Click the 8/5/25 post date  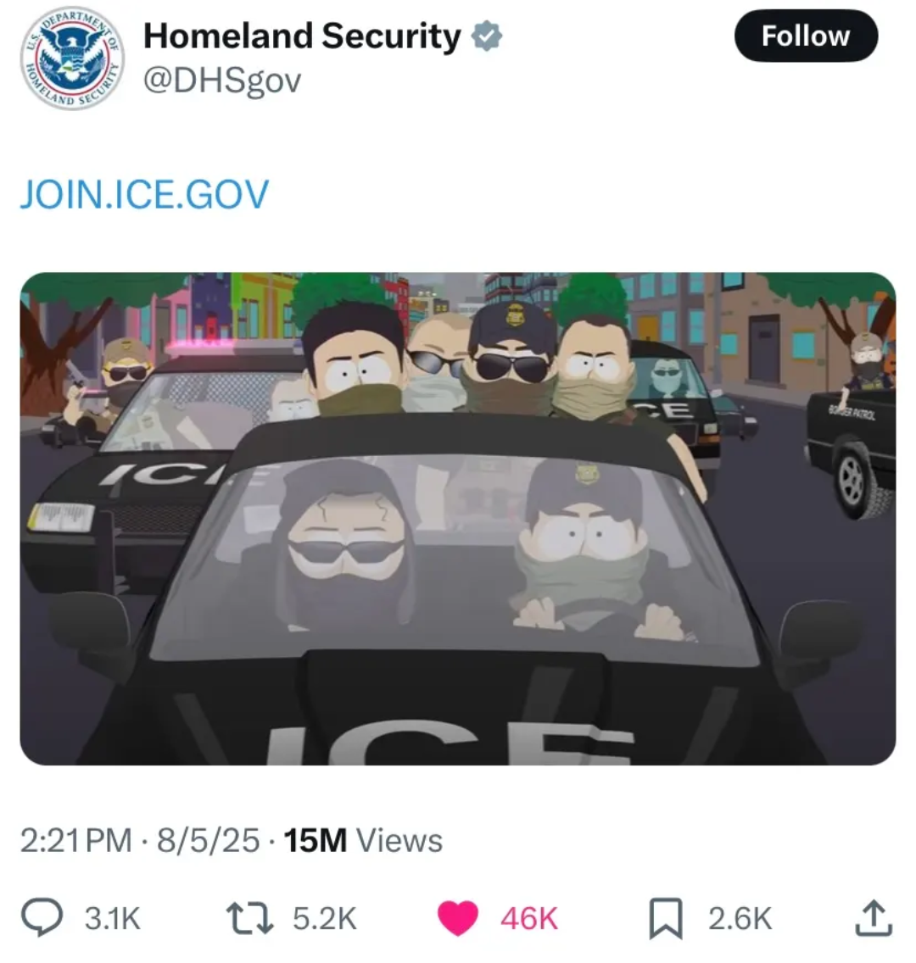209,840
